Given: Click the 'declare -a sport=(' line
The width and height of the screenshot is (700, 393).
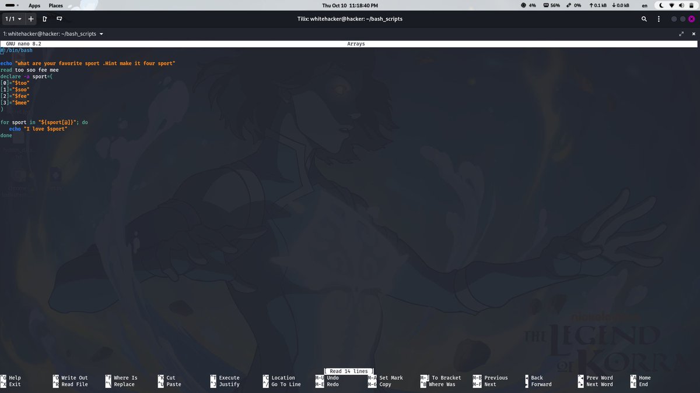Looking at the screenshot, I should [x=26, y=76].
